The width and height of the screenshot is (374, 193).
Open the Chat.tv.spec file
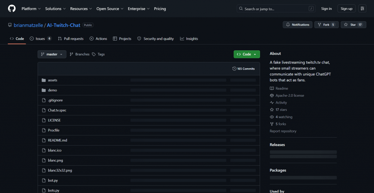tap(57, 110)
